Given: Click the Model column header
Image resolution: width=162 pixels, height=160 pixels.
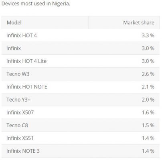Looking at the screenshot, I should tap(45, 22).
